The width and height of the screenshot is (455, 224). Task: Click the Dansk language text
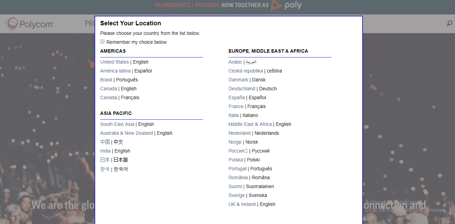(x=259, y=80)
